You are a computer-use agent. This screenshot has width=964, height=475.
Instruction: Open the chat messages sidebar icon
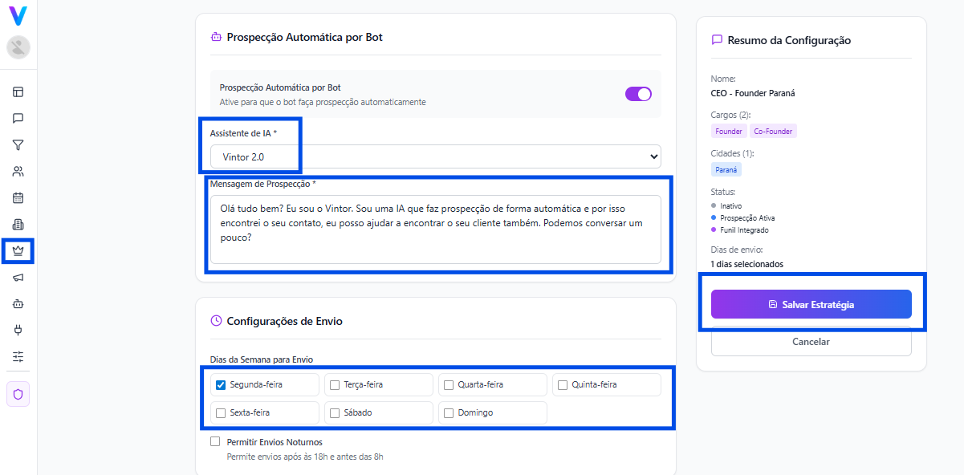(x=18, y=119)
